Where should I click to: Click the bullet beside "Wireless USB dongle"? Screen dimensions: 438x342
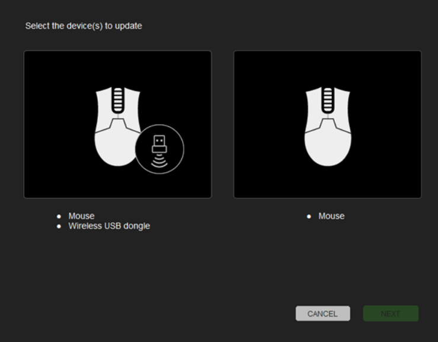[59, 226]
